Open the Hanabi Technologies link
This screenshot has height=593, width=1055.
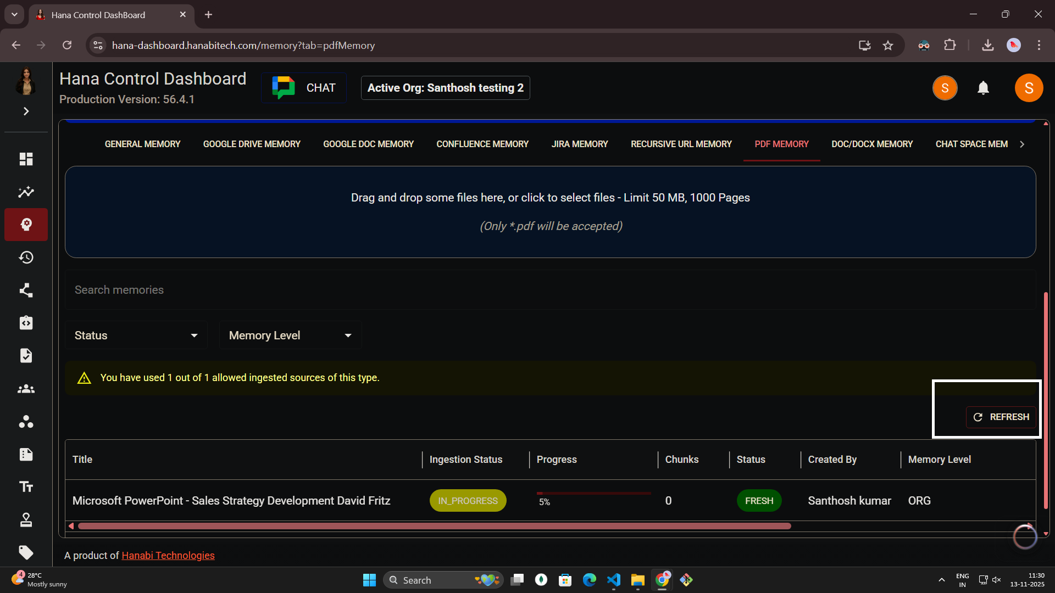(x=168, y=555)
